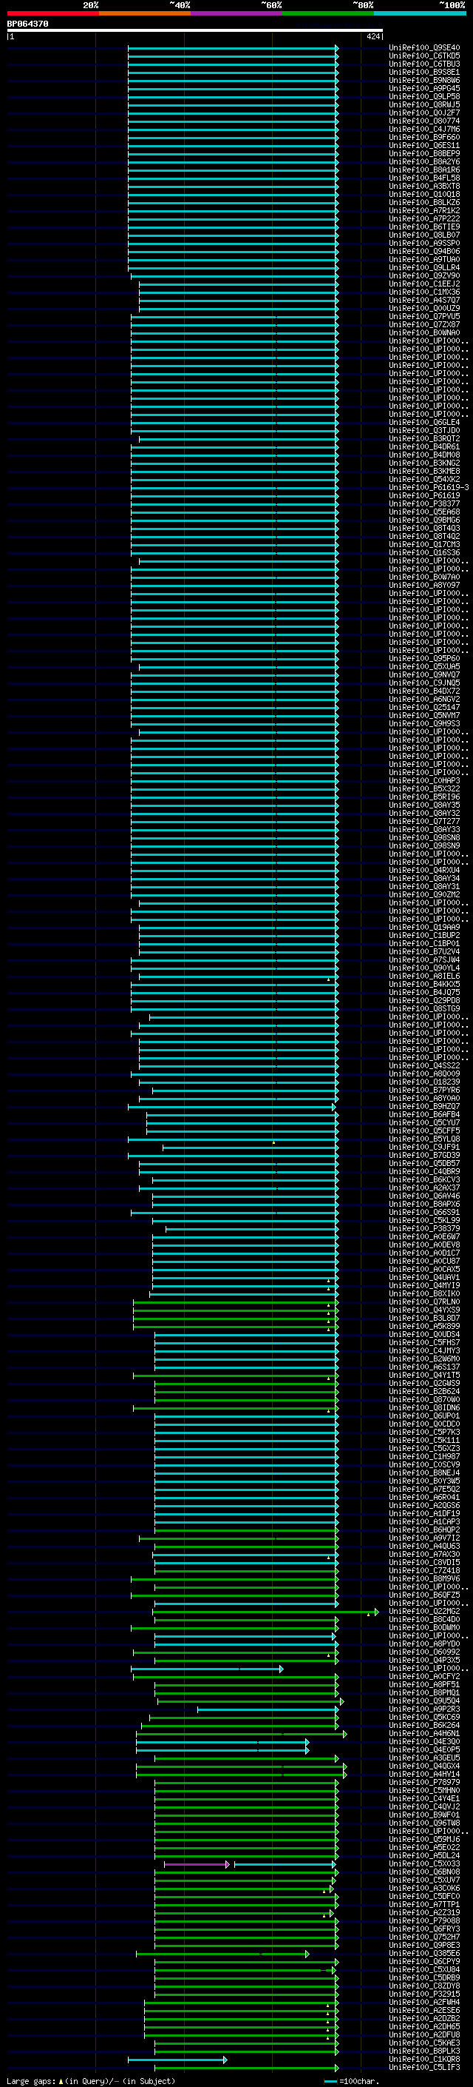473x2087 pixels.
Task: Select hit UniRef100_P78979
Action: click(424, 1783)
